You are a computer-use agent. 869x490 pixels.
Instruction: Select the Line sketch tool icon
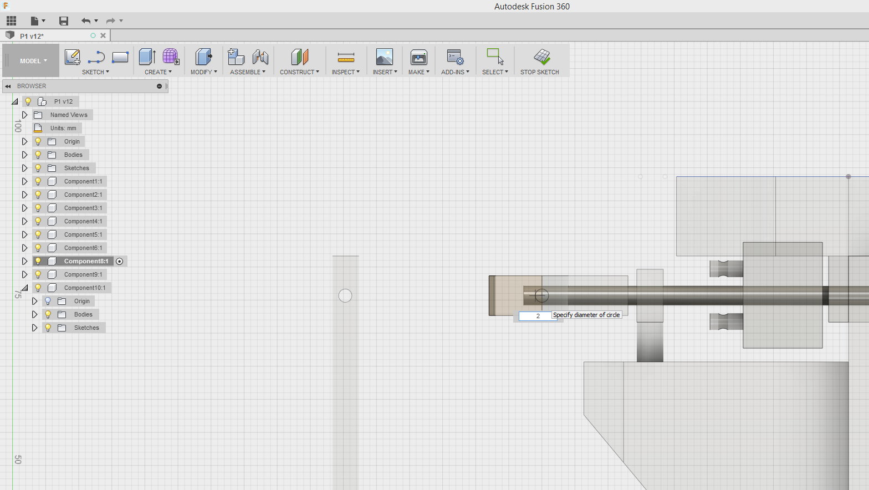point(96,57)
